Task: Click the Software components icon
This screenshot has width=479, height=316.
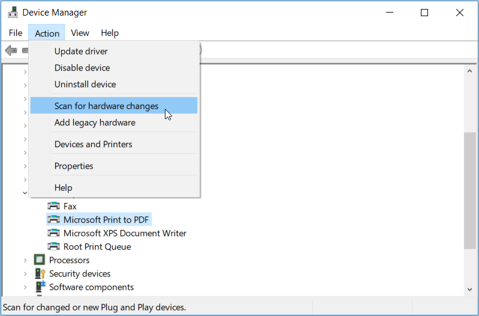Action: [x=40, y=287]
